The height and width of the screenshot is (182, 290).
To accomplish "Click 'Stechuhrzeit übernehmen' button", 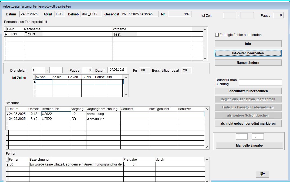I will (248, 91).
